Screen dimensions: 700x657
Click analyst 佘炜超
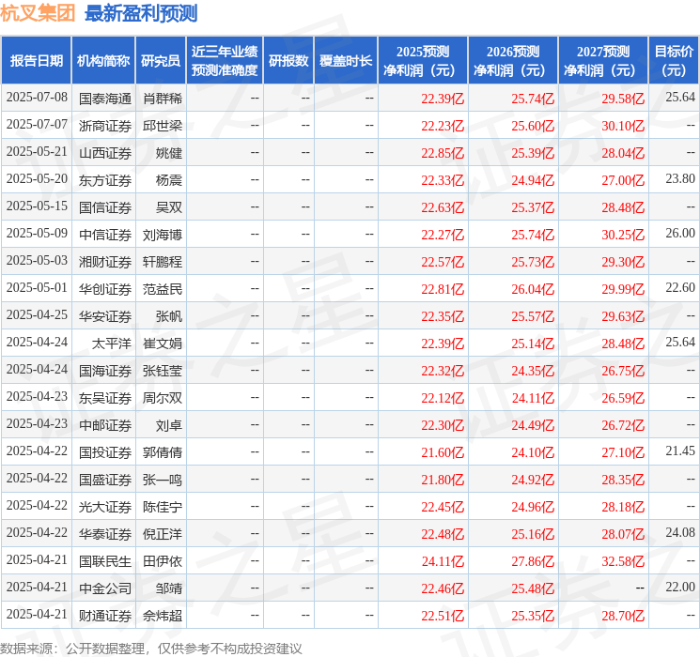point(163,616)
